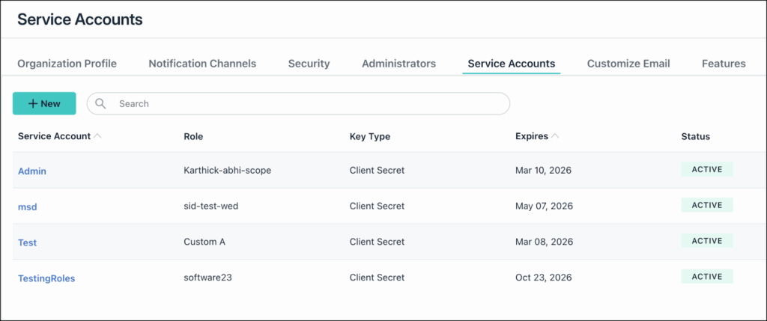Open the Organization Profile tab
This screenshot has height=321, width=767.
click(x=67, y=64)
